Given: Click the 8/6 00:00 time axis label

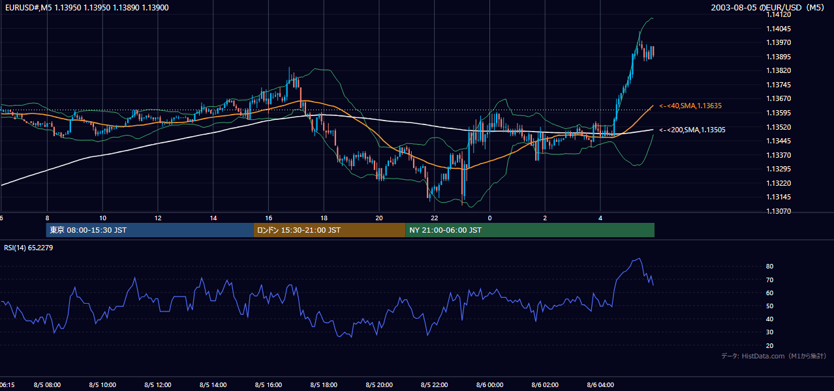Looking at the screenshot, I should (x=490, y=384).
